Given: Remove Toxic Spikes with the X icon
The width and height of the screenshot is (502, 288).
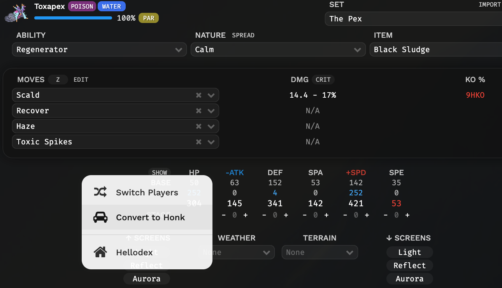Looking at the screenshot, I should [x=198, y=142].
